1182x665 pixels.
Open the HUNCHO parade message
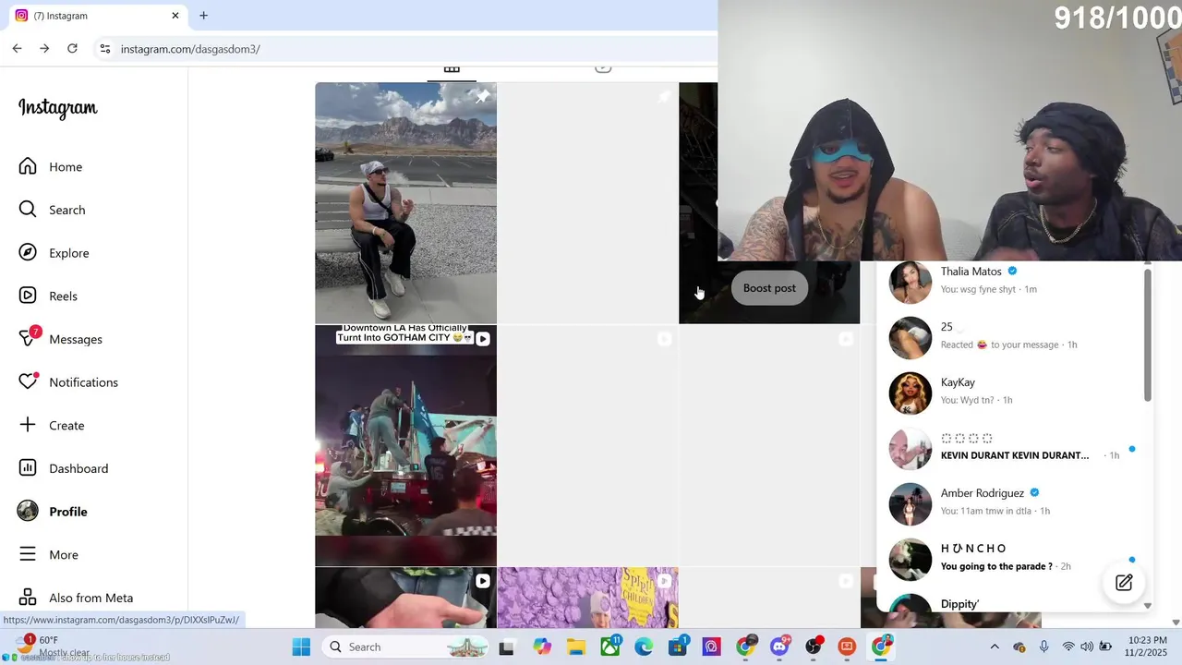pos(1010,558)
